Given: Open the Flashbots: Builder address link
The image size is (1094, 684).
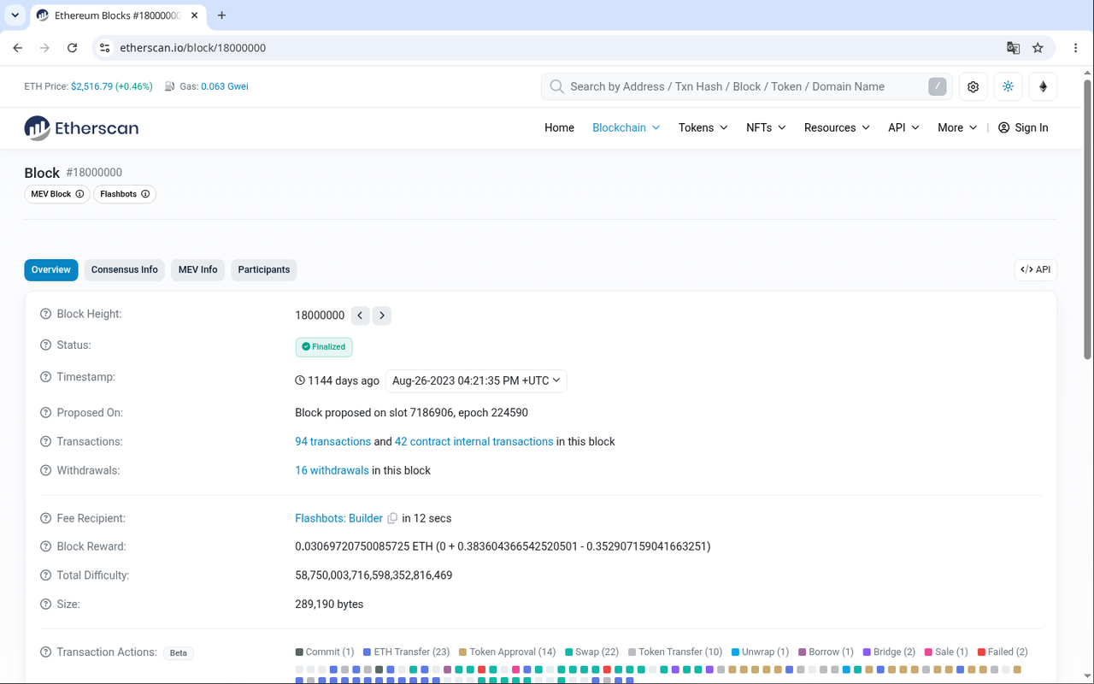Looking at the screenshot, I should (339, 518).
